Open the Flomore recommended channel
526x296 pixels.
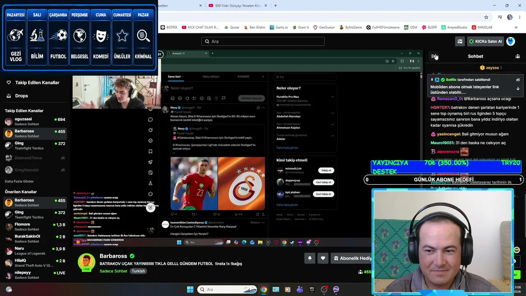click(35, 227)
